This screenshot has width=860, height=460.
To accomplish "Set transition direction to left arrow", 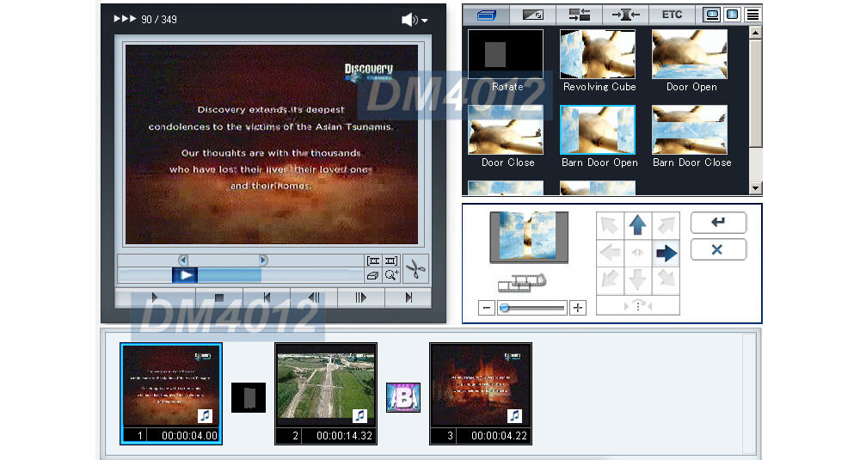I will pos(610,253).
